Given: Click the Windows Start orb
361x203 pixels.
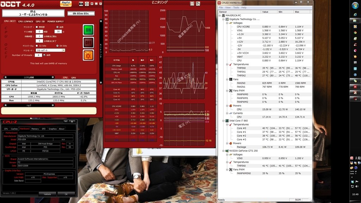Looking at the screenshot, I should coord(355,6).
